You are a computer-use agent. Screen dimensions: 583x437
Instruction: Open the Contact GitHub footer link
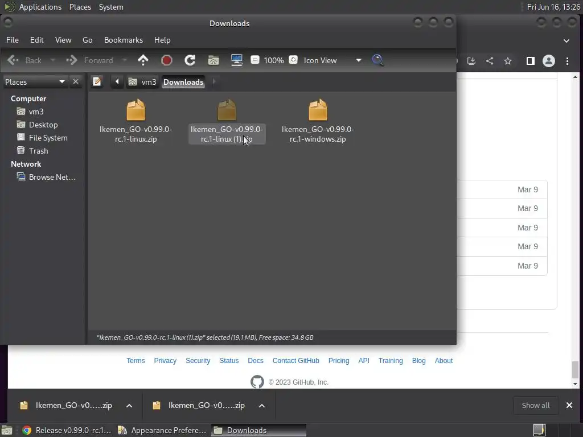295,360
